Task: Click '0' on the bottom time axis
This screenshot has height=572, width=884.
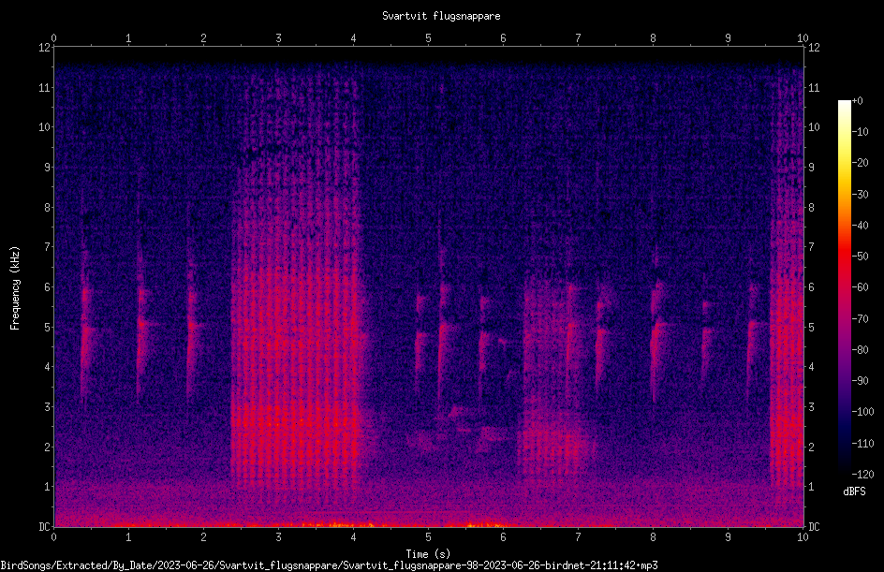Action: 53,537
